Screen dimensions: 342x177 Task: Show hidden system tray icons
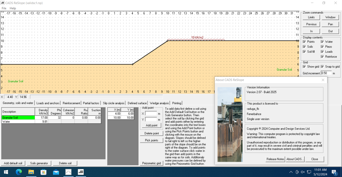[291, 172]
